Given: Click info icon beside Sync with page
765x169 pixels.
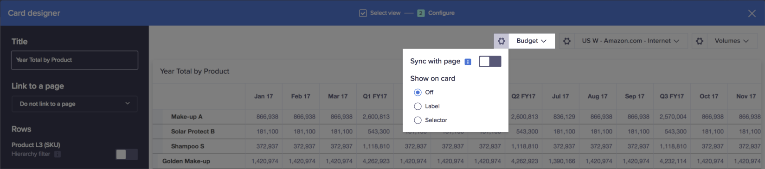Looking at the screenshot, I should coord(468,62).
